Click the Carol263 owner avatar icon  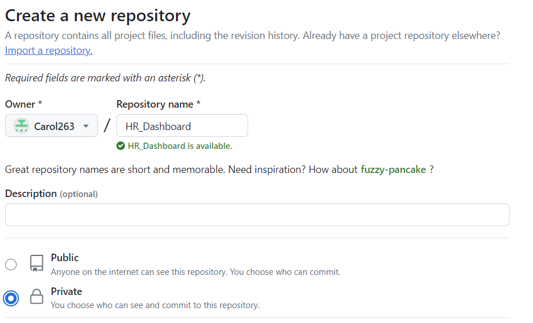(x=21, y=126)
